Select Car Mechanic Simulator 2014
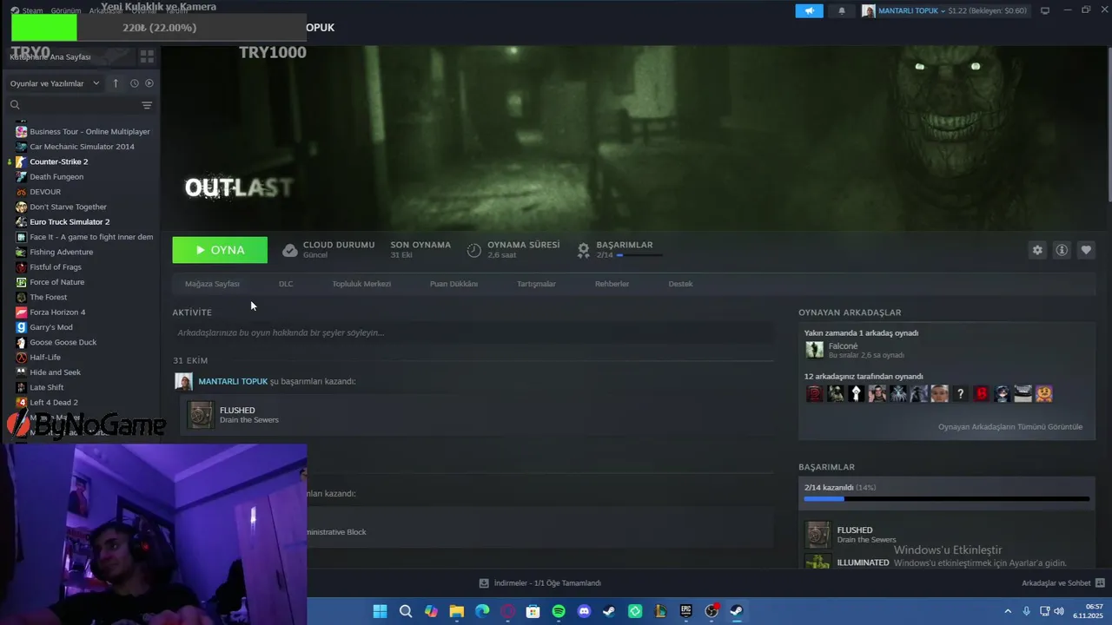This screenshot has height=625, width=1112. (83, 147)
